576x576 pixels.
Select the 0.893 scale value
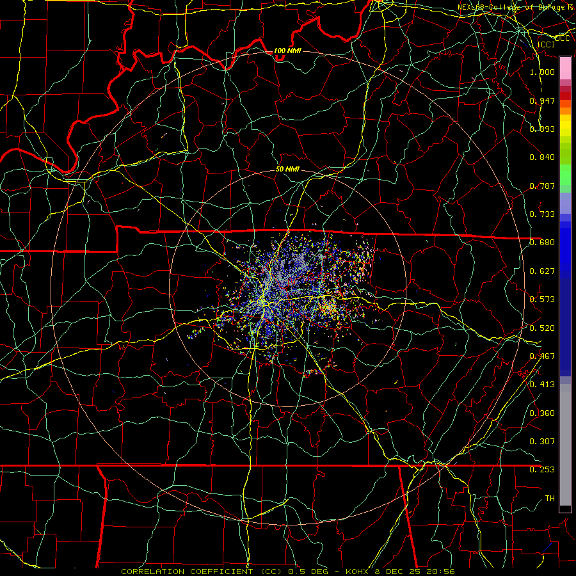point(542,129)
